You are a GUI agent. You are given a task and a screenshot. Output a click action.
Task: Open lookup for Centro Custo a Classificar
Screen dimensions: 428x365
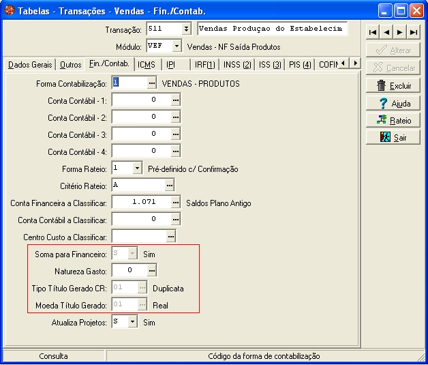click(171, 237)
